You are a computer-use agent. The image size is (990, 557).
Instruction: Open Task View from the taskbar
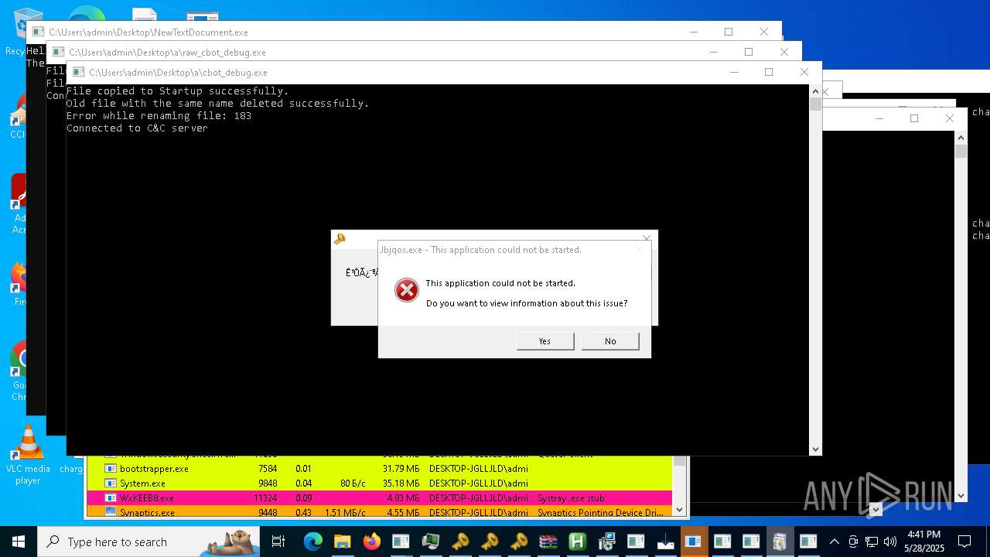click(278, 542)
